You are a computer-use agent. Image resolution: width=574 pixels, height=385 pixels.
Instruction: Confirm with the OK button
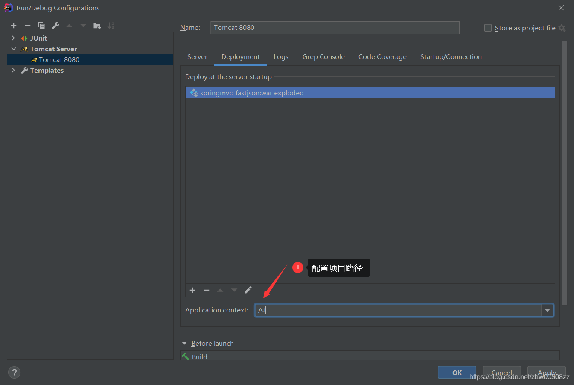[x=457, y=373]
